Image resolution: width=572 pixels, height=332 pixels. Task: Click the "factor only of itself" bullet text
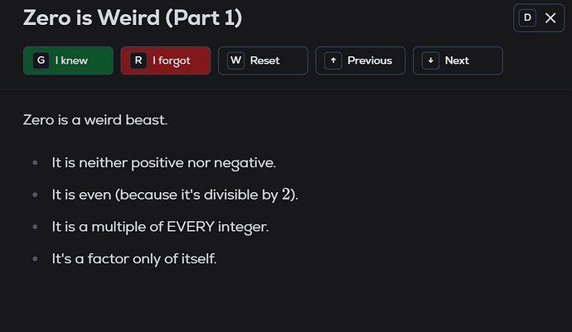tap(133, 258)
